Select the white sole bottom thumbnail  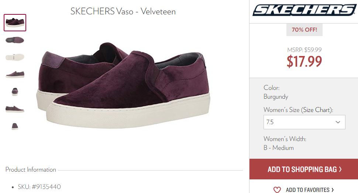click(15, 57)
